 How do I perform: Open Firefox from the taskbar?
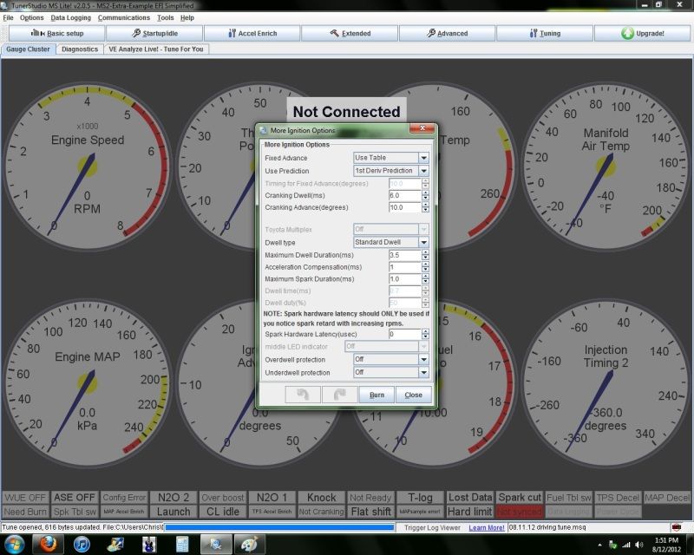tap(48, 545)
